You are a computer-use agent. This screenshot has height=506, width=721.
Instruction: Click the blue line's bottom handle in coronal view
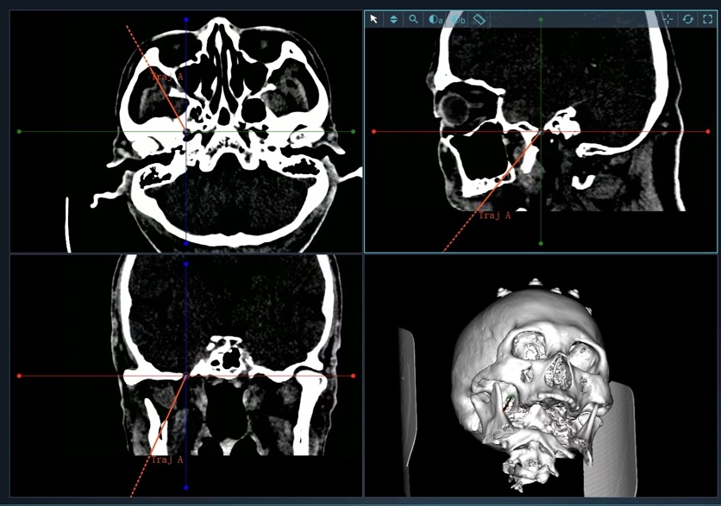coord(186,488)
